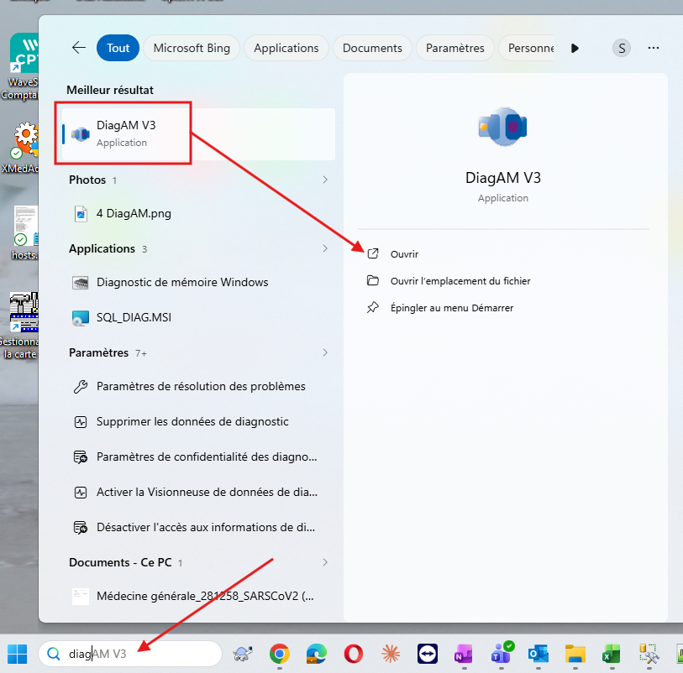Switch to the Applications filter tab
This screenshot has width=683, height=673.
286,48
